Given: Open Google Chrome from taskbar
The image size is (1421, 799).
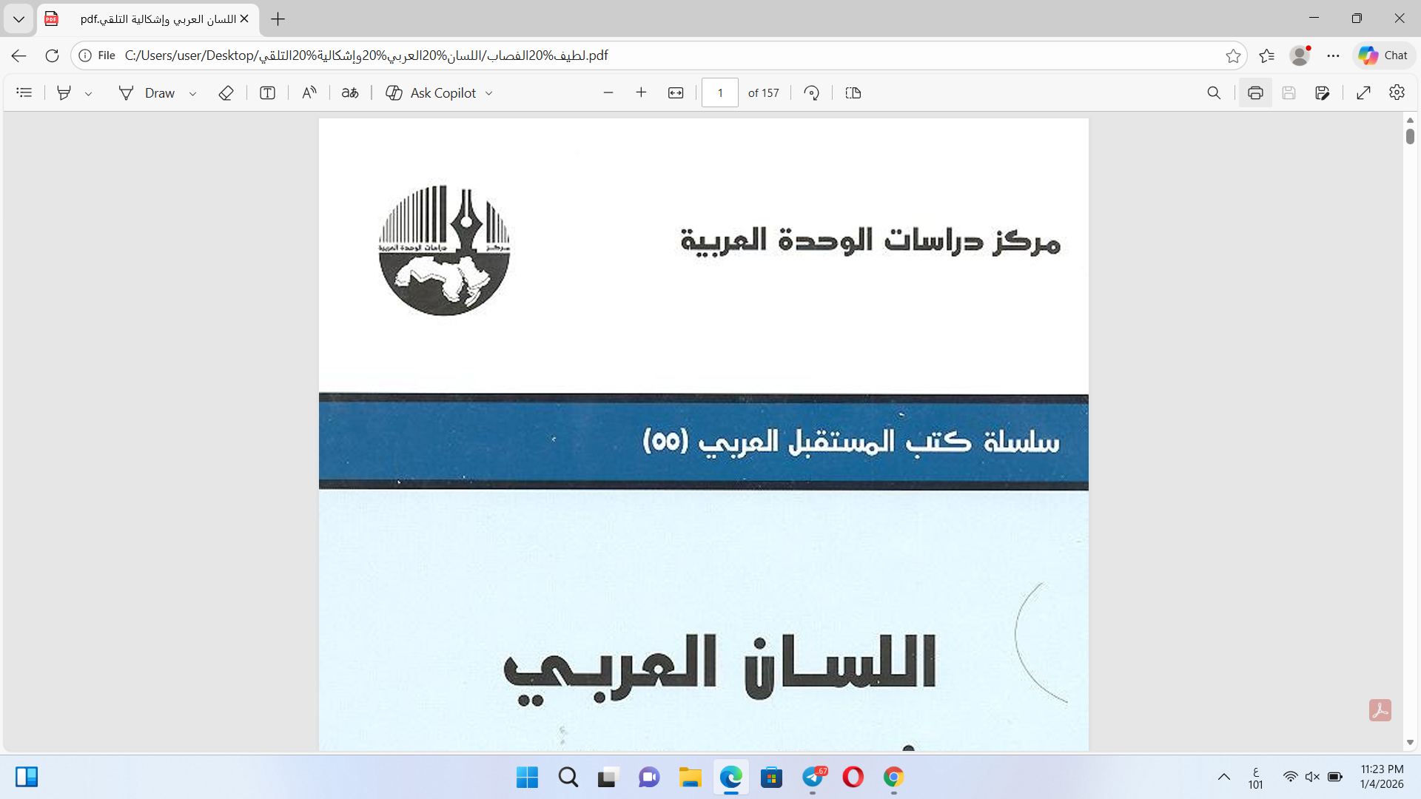Looking at the screenshot, I should [x=893, y=778].
